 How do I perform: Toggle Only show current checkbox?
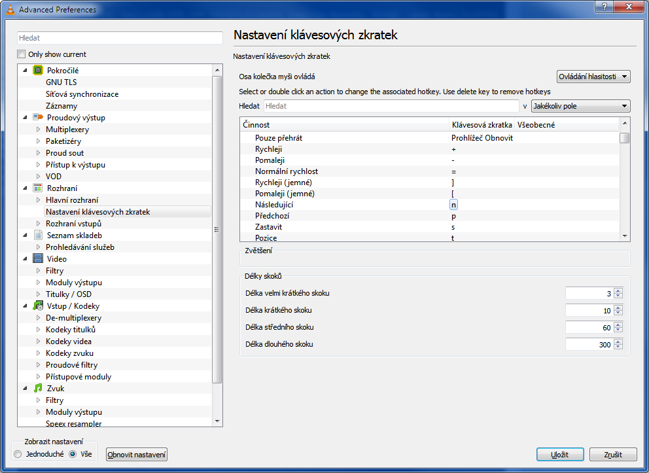click(x=21, y=54)
